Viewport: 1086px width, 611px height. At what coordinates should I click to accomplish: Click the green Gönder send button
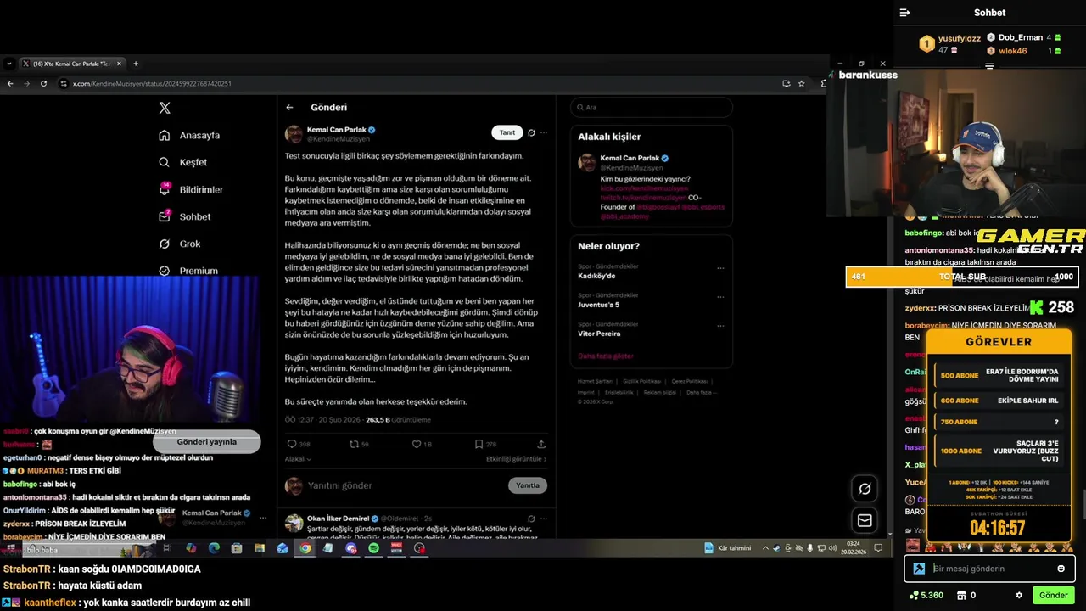1053,595
